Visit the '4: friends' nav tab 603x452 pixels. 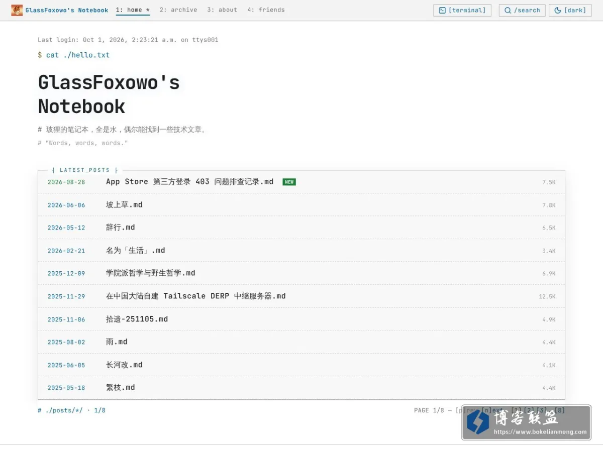(266, 10)
